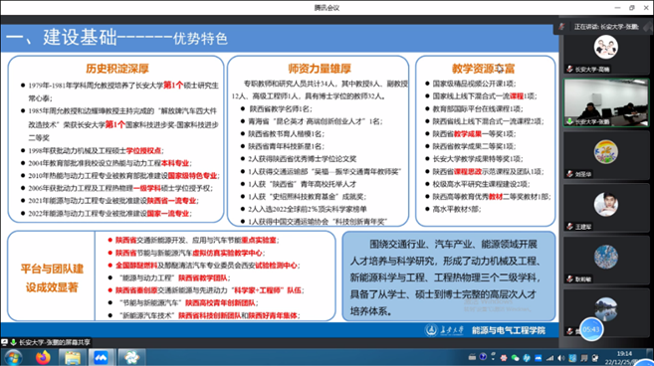
Task: Click the blue 05:43 timer bubble
Action: 591,329
